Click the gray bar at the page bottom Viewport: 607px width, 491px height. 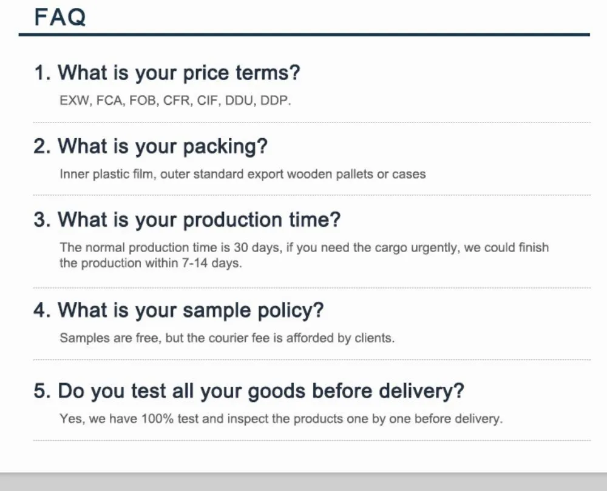303,482
